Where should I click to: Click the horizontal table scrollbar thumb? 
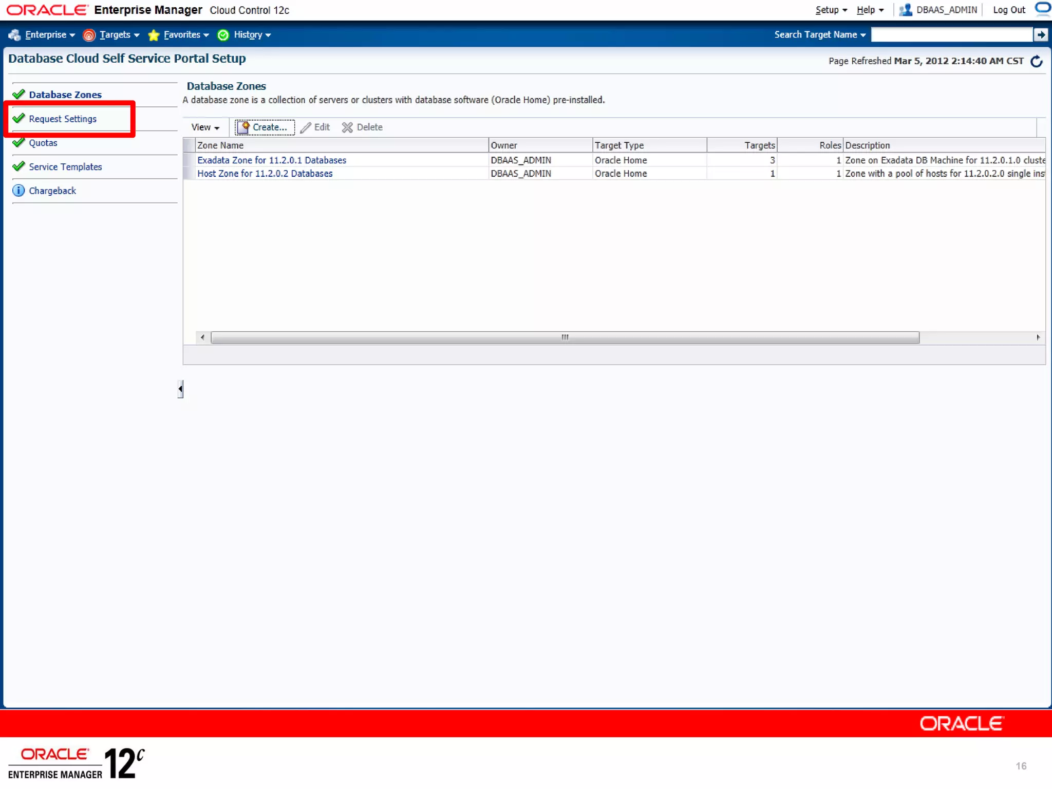point(565,337)
